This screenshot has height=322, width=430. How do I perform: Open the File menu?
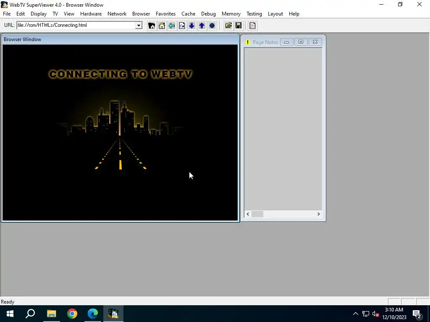click(7, 14)
